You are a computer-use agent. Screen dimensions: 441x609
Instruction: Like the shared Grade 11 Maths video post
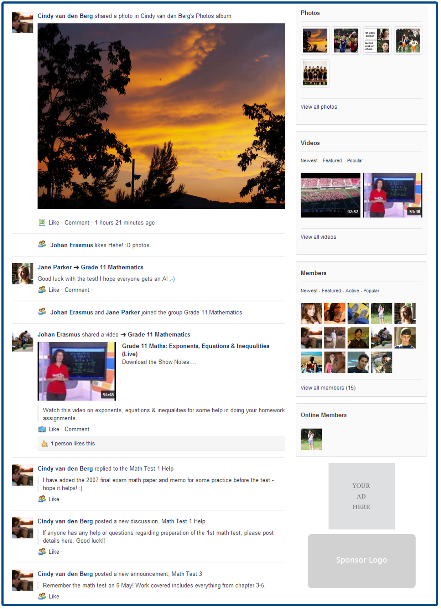(54, 429)
